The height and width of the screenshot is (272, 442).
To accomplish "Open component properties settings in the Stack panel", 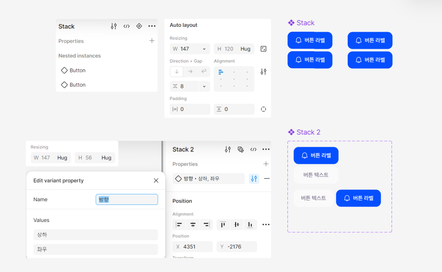I will 113,26.
